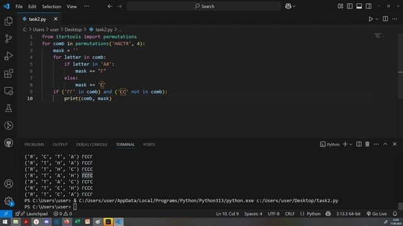The image size is (403, 226).
Task: Add a new terminal with plus icon
Action: pyautogui.click(x=345, y=144)
